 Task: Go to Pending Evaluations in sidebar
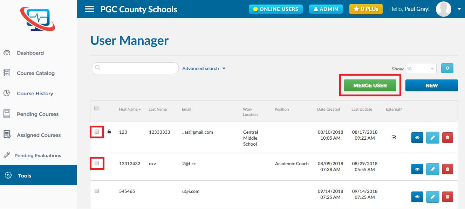(x=37, y=155)
